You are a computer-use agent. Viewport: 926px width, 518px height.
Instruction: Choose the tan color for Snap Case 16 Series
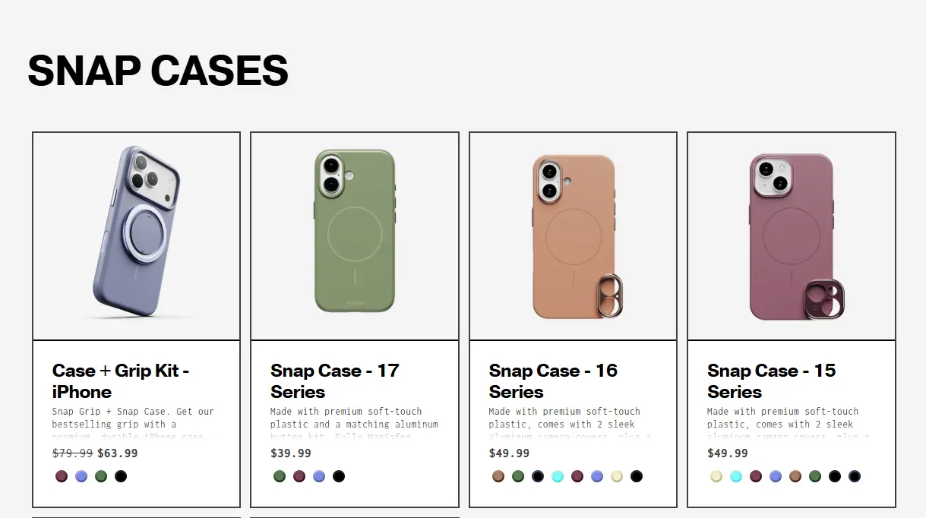pos(498,476)
